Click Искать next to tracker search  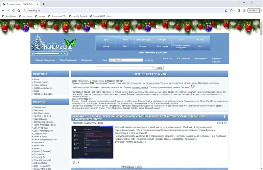click(x=149, y=60)
